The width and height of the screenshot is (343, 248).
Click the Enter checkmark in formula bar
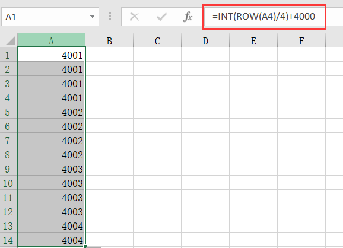point(161,17)
